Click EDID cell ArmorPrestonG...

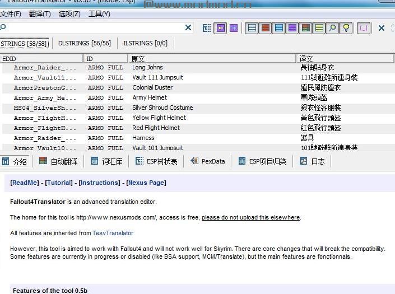click(45, 88)
